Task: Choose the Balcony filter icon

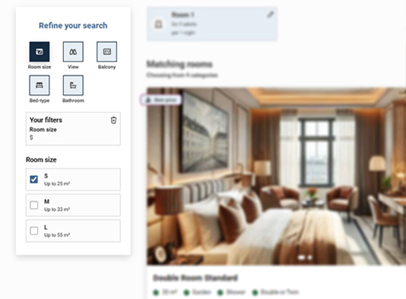Action: (106, 52)
